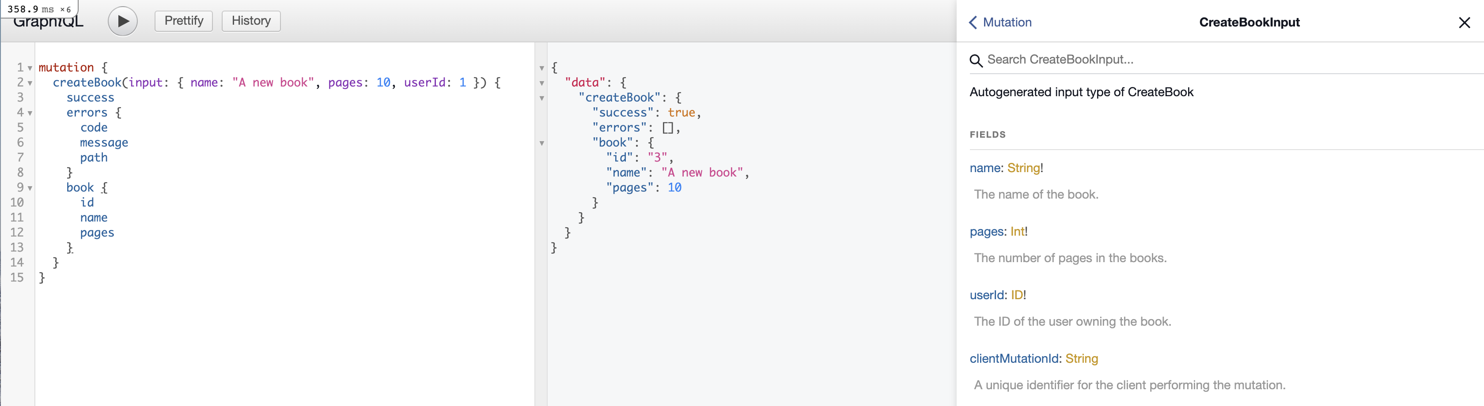Open the ID type of userId field
1484x406 pixels.
1016,295
